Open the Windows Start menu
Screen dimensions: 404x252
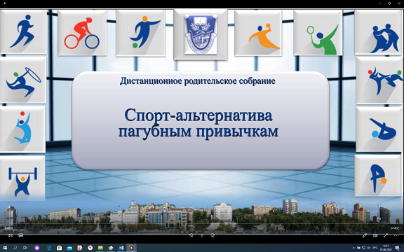pos(5,248)
